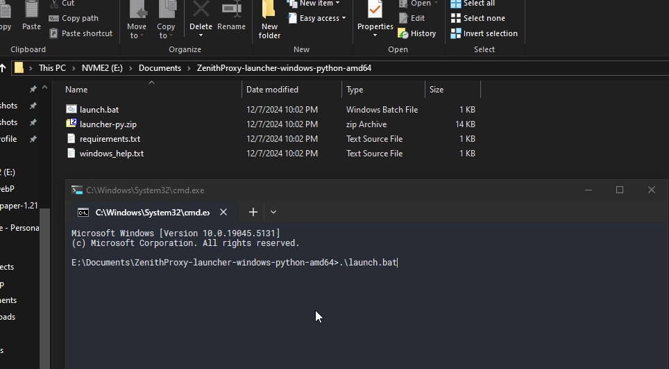
Task: Open the terminal new tab profile dropdown
Action: (273, 212)
